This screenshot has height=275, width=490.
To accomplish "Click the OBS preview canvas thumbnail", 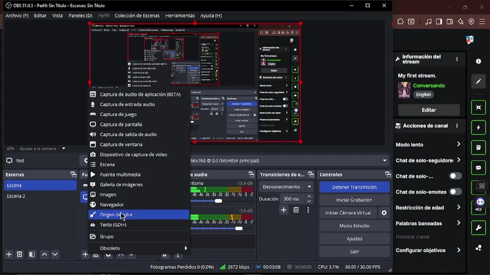I will click(x=195, y=82).
